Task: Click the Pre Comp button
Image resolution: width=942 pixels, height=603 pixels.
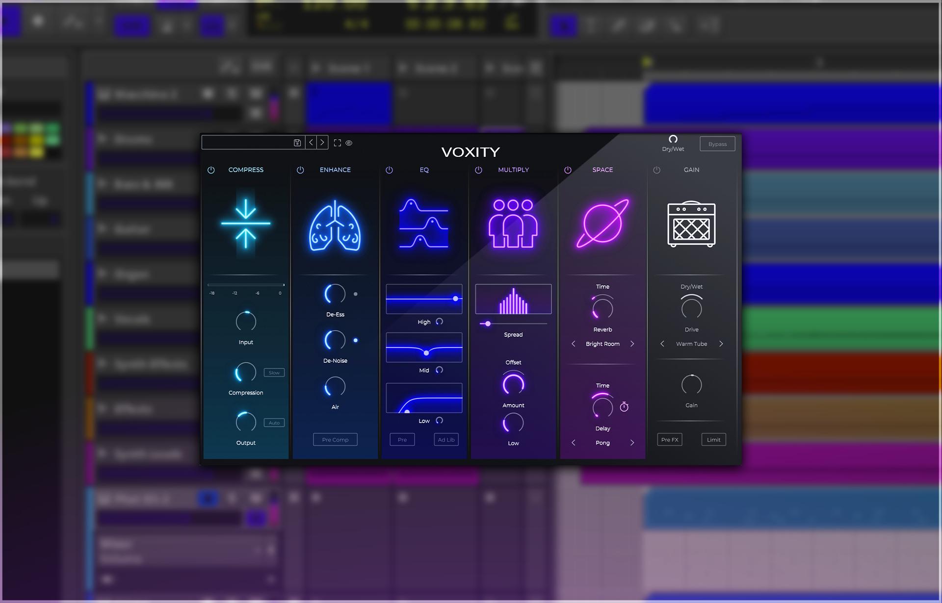Action: tap(335, 440)
